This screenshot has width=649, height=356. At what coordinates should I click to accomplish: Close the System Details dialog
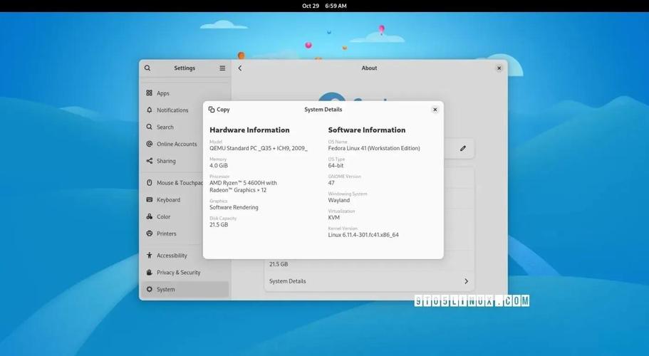(435, 110)
